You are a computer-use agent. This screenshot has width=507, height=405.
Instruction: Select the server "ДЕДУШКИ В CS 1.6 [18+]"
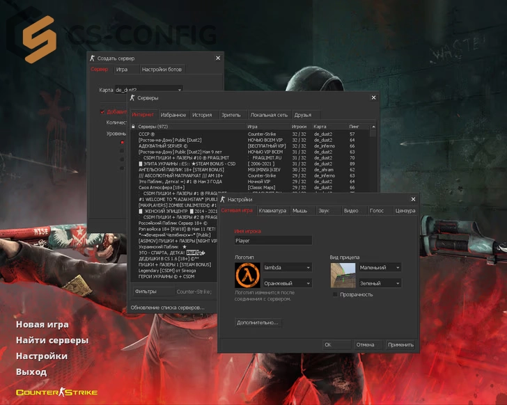click(x=173, y=258)
